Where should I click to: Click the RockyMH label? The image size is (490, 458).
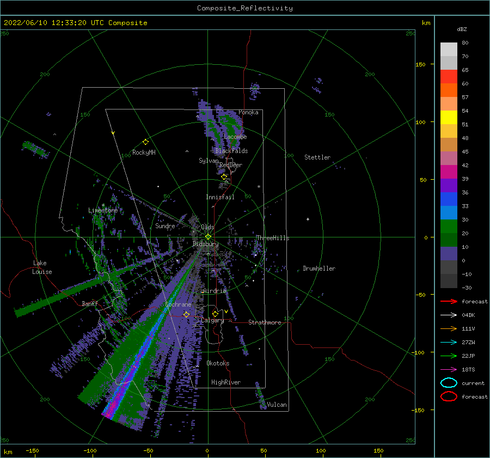[144, 152]
